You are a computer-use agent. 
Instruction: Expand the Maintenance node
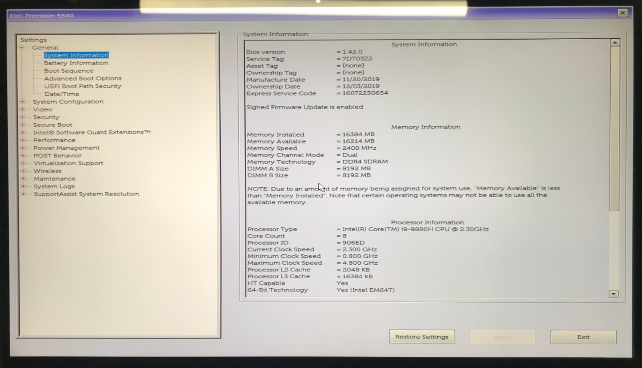point(23,179)
